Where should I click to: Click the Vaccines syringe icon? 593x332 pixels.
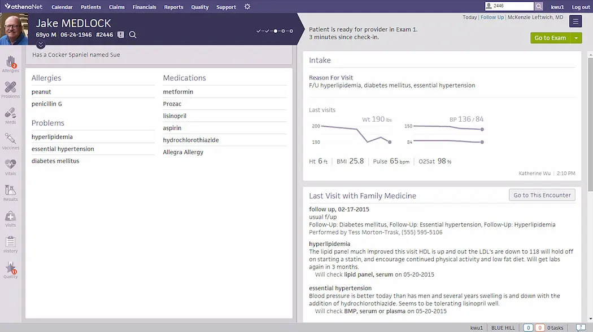[x=10, y=139]
